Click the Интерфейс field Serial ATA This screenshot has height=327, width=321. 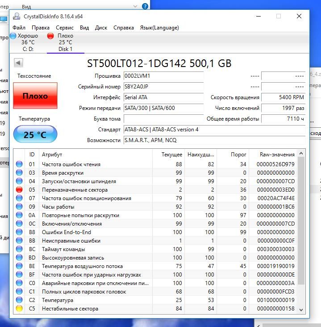(x=164, y=97)
